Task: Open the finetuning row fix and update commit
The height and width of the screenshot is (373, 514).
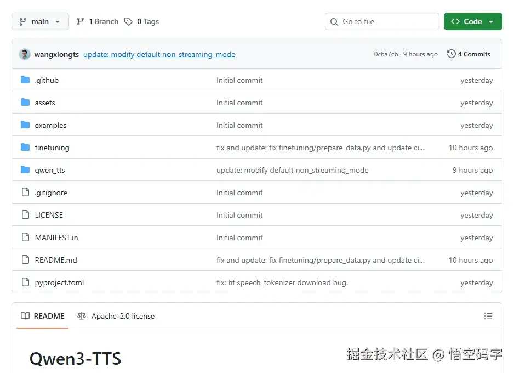Action: [320, 148]
